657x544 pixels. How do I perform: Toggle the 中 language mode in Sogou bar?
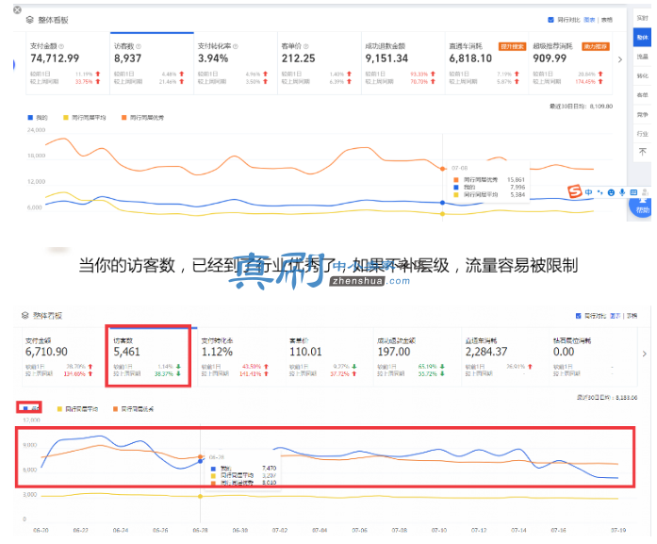tap(589, 192)
